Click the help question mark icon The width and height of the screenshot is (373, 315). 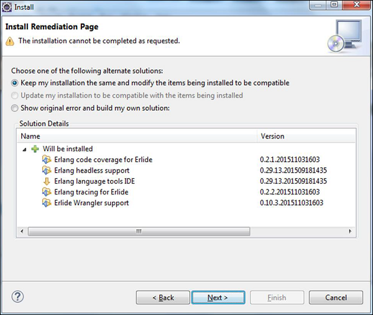pyautogui.click(x=17, y=298)
